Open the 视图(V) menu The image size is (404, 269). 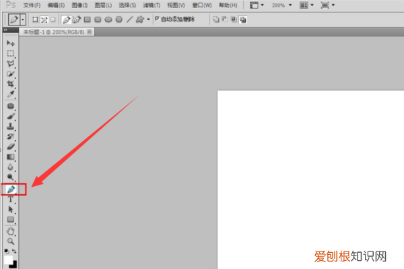pos(176,5)
